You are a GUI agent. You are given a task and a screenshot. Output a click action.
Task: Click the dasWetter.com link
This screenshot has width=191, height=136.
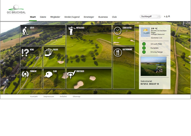(x=156, y=38)
